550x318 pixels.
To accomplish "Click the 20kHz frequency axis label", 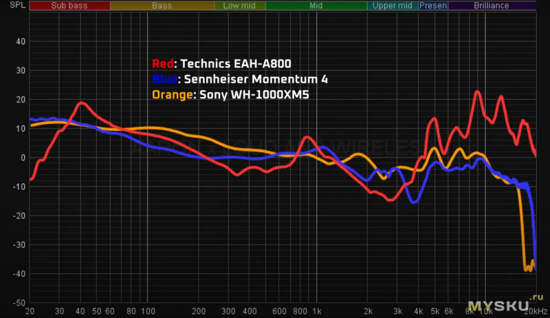I will pyautogui.click(x=536, y=311).
